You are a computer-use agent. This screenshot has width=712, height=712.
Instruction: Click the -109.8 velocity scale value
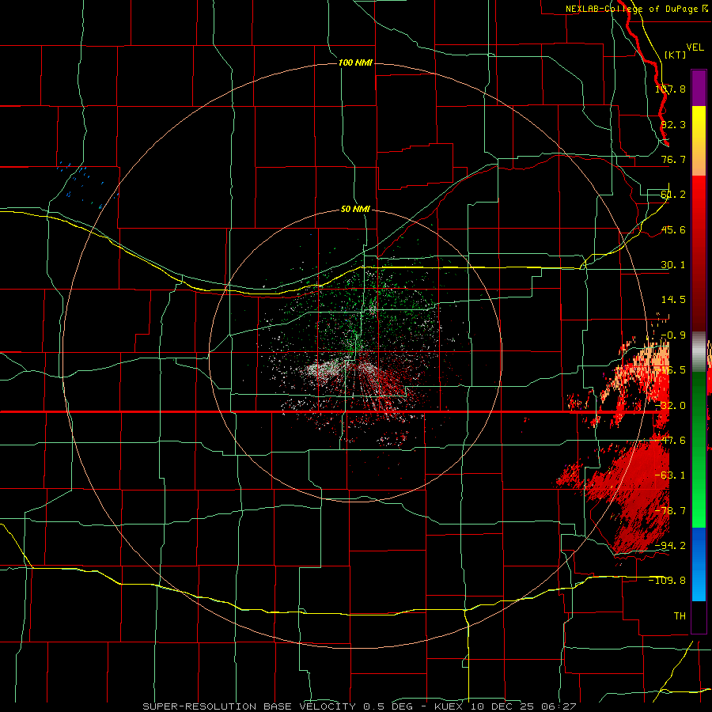(668, 581)
